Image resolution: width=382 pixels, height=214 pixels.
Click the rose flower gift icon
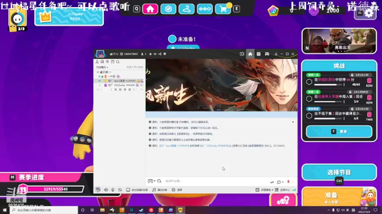tap(288, 182)
